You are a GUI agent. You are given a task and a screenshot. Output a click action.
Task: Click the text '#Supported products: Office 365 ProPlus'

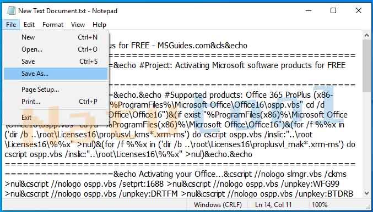click(x=238, y=95)
